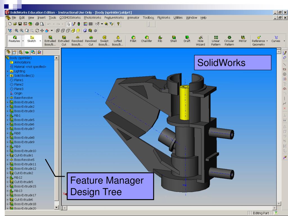Image resolution: width=288 pixels, height=216 pixels.
Task: Choose the Rotate View tool
Action: pyautogui.click(x=37, y=30)
